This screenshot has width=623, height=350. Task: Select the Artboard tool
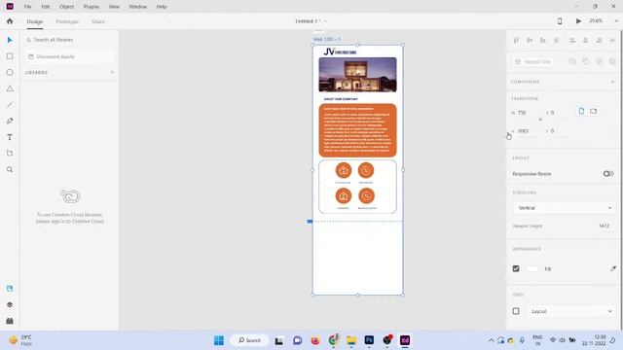10,154
